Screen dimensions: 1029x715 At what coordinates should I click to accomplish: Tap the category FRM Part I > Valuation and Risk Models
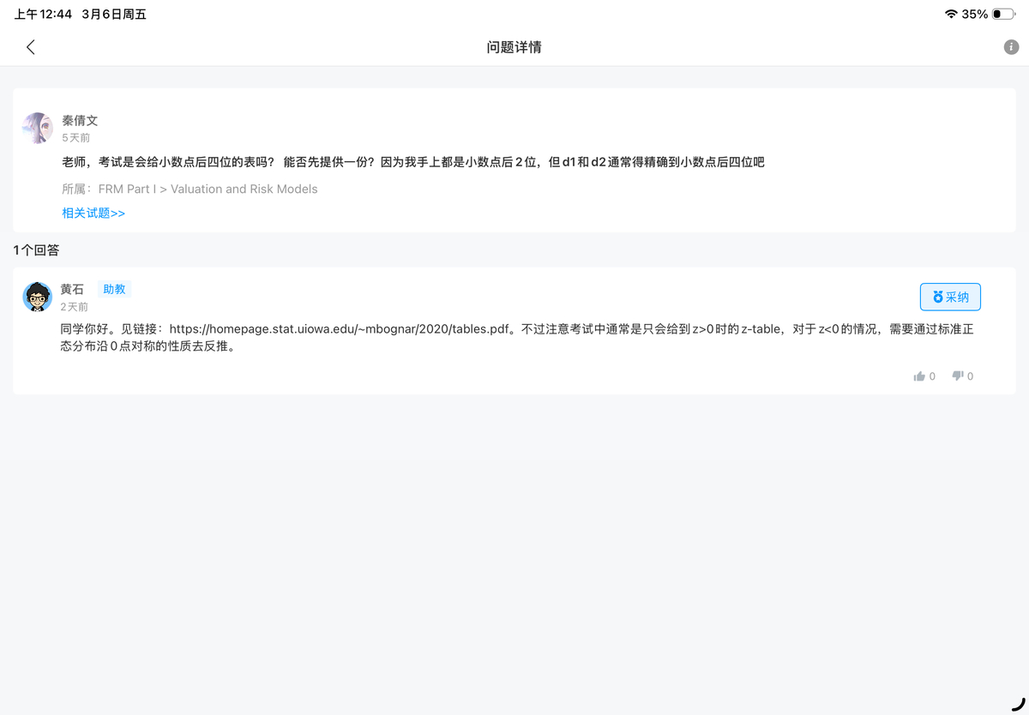(208, 189)
